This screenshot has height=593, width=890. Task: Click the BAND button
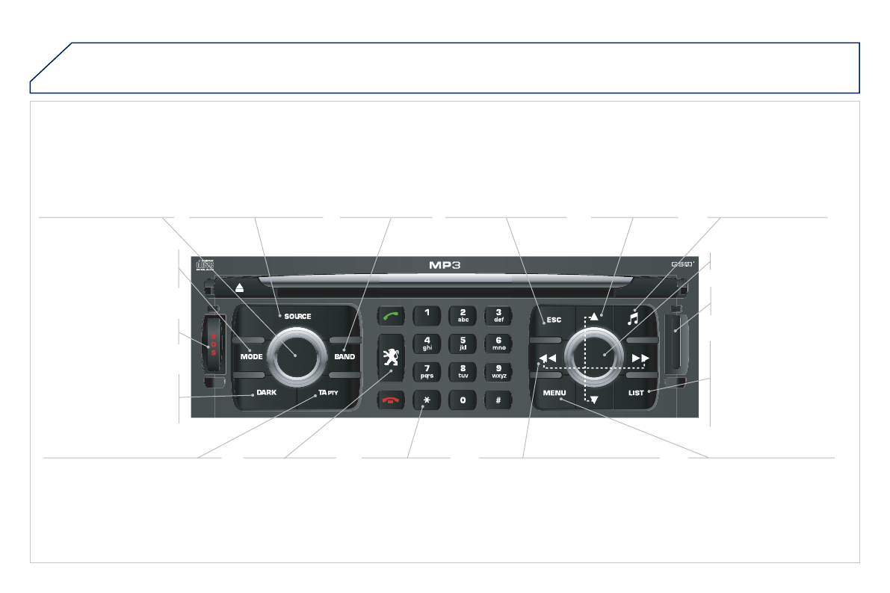(x=344, y=357)
